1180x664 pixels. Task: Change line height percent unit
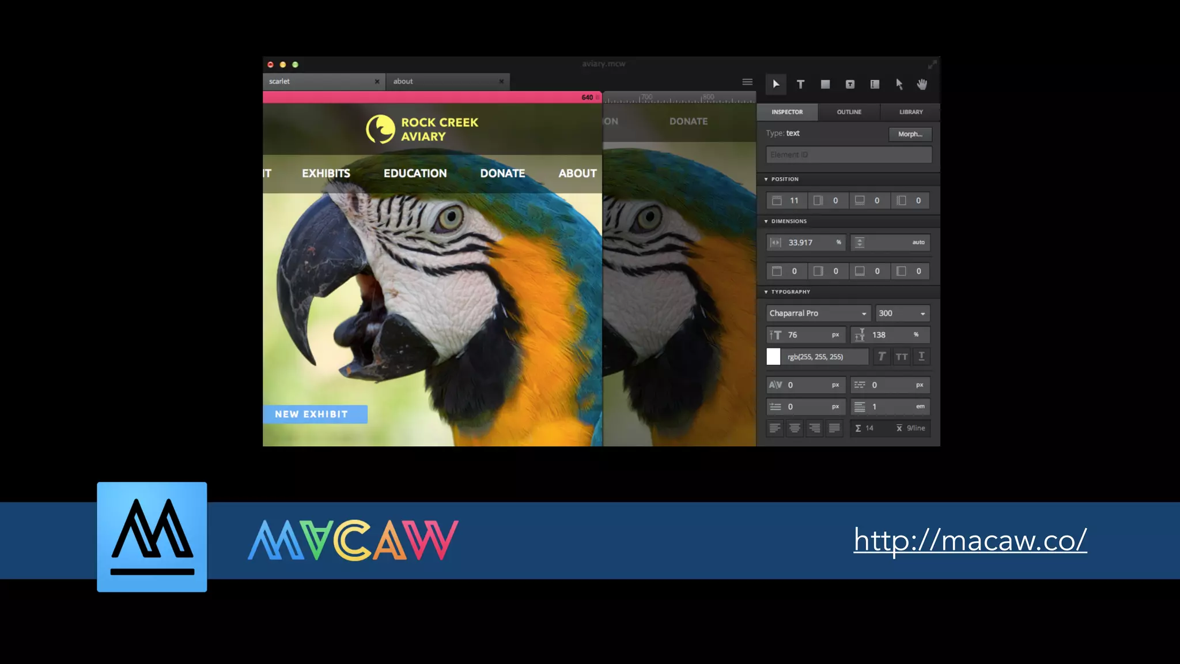point(916,335)
